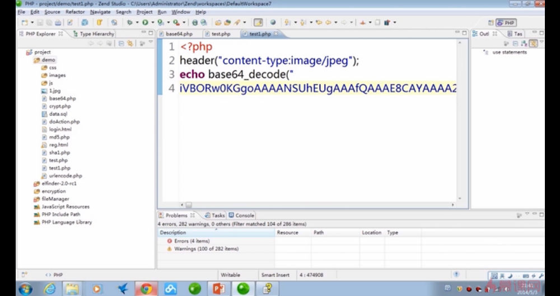
Task: Click the Last Edit Location arrow icon
Action: click(x=319, y=22)
